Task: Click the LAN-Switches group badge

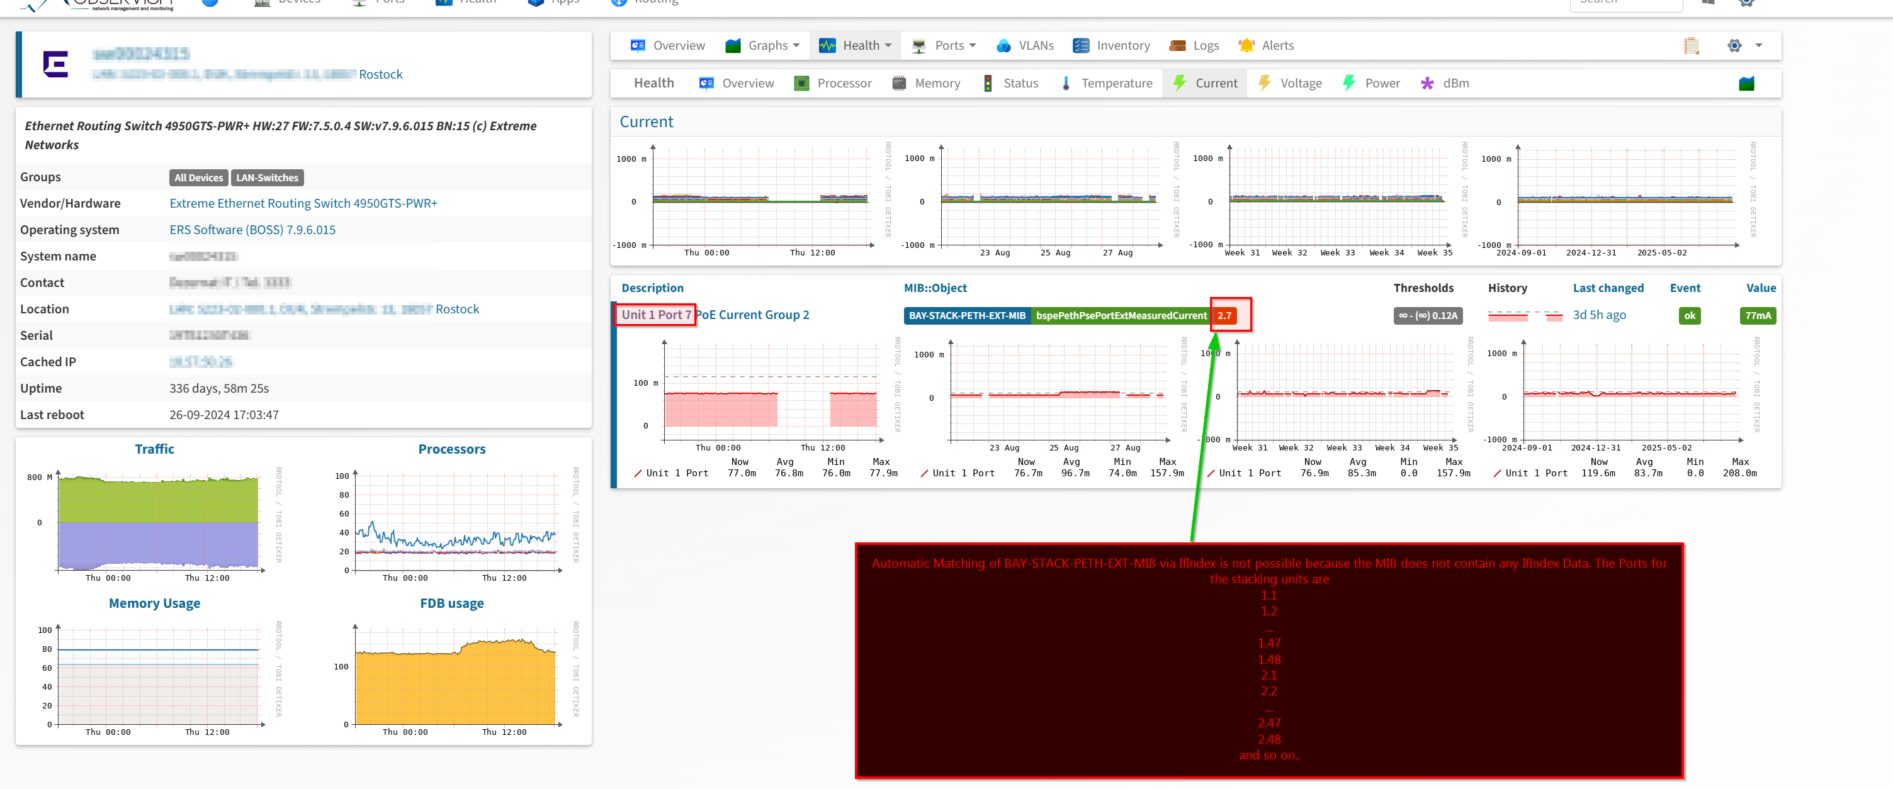Action: 267,178
